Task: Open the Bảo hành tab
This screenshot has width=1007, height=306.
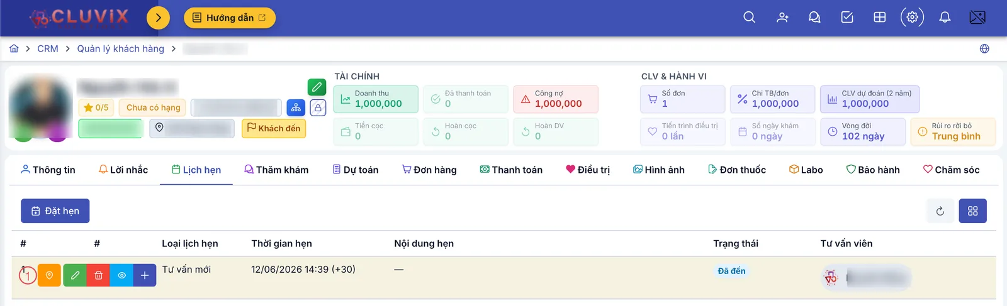Action: 873,170
